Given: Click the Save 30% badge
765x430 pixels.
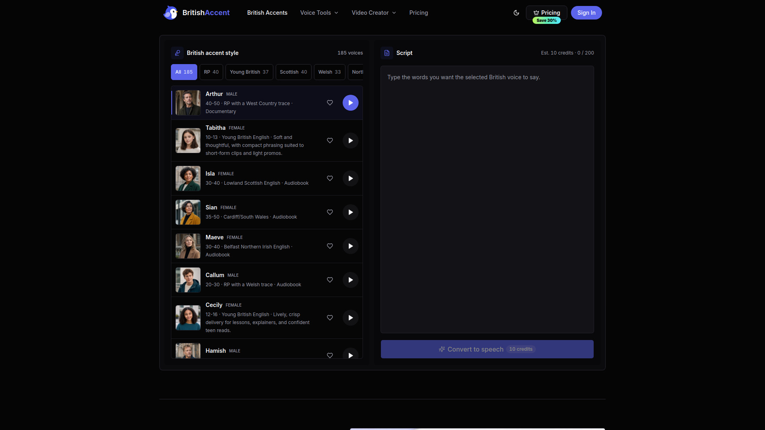Looking at the screenshot, I should click(x=547, y=20).
